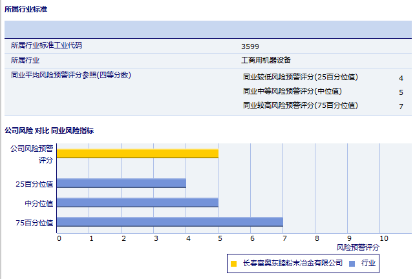The width and height of the screenshot is (415, 279).
Task: Click the blue 75百分位值 bar
Action: [169, 222]
